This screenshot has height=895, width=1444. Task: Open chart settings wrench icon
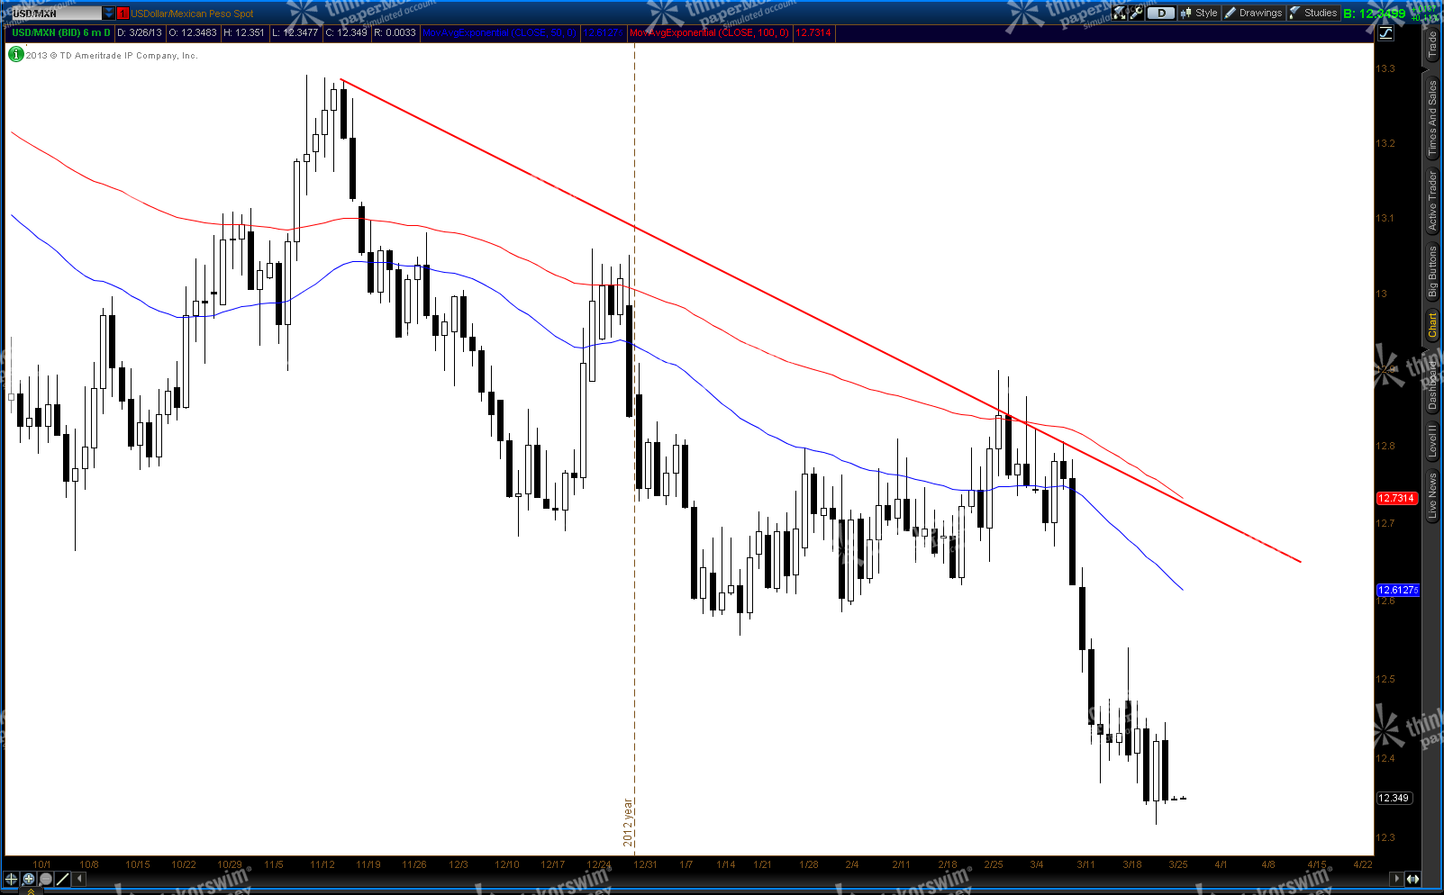coord(1137,13)
